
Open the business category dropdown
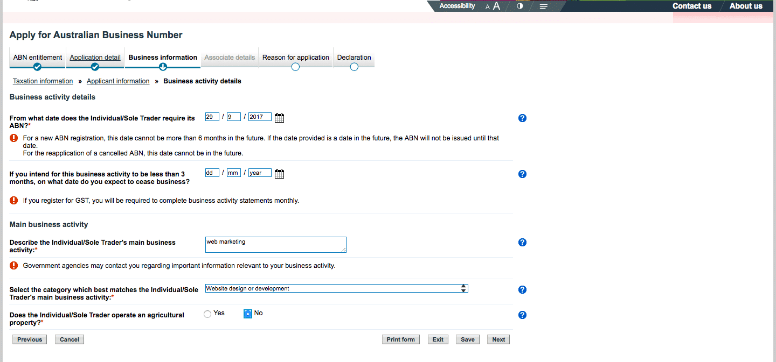coord(337,288)
